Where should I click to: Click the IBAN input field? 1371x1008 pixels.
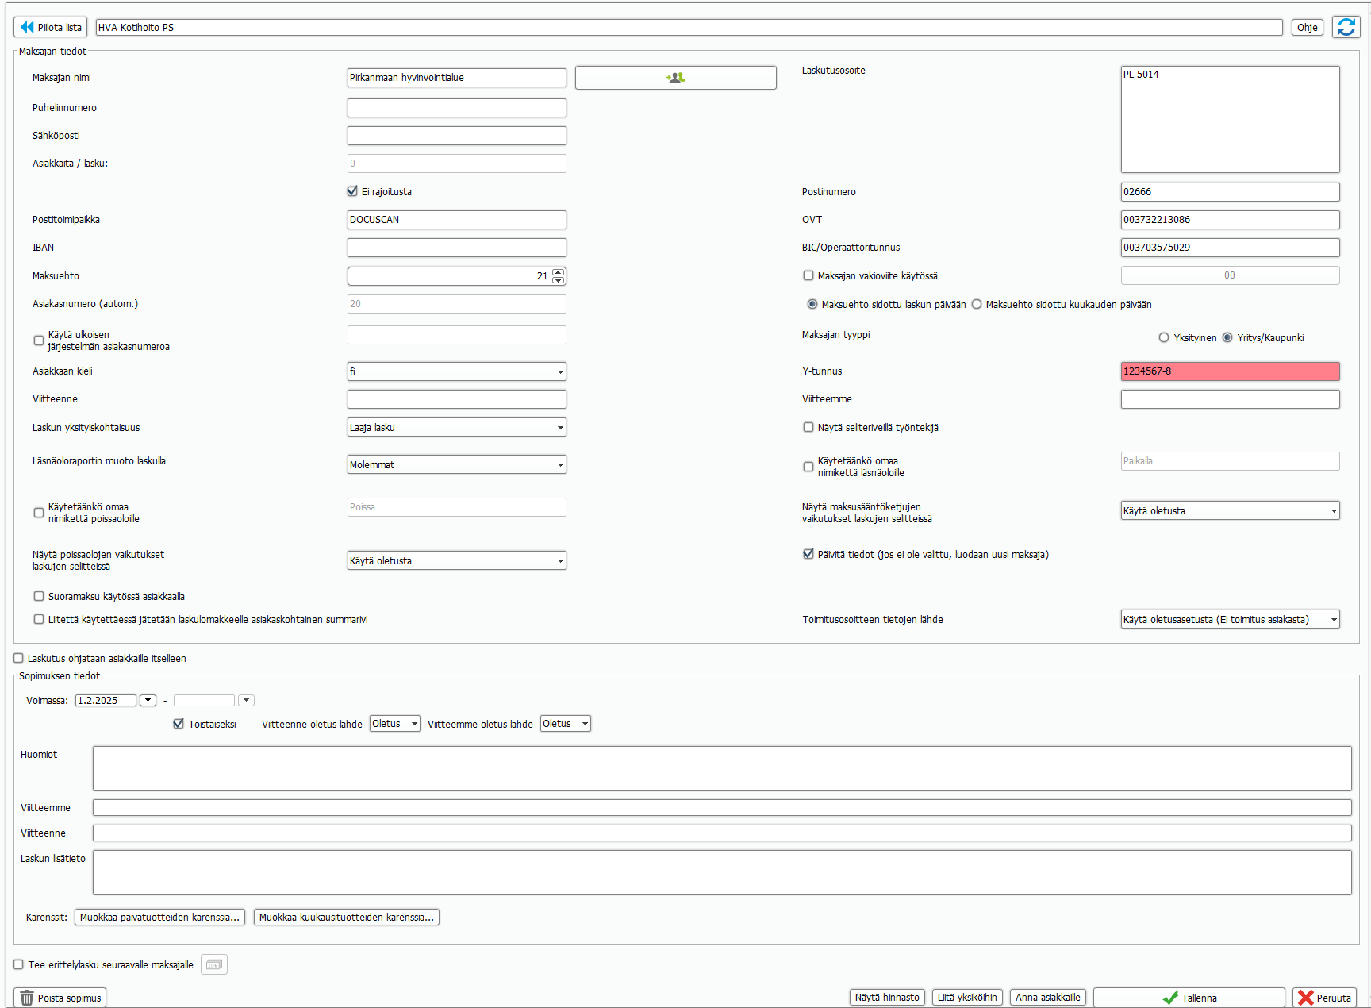[x=456, y=248]
